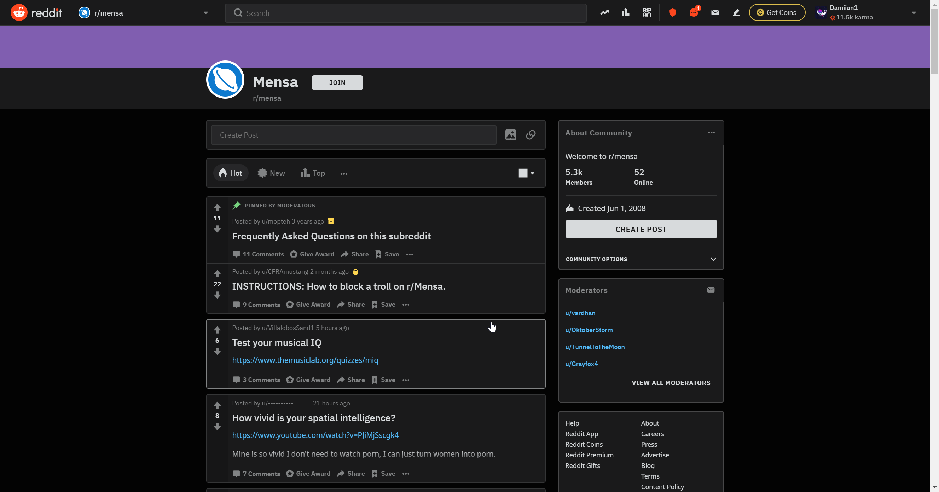Join the Mensa community
Image resolution: width=939 pixels, height=492 pixels.
coord(337,83)
